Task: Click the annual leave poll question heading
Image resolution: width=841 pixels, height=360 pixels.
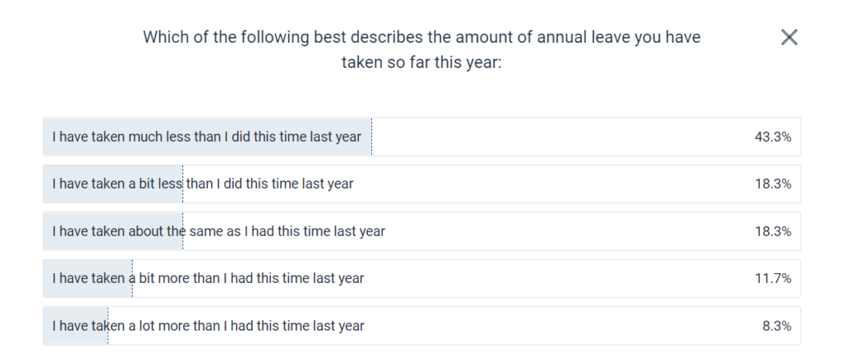Action: point(421,49)
